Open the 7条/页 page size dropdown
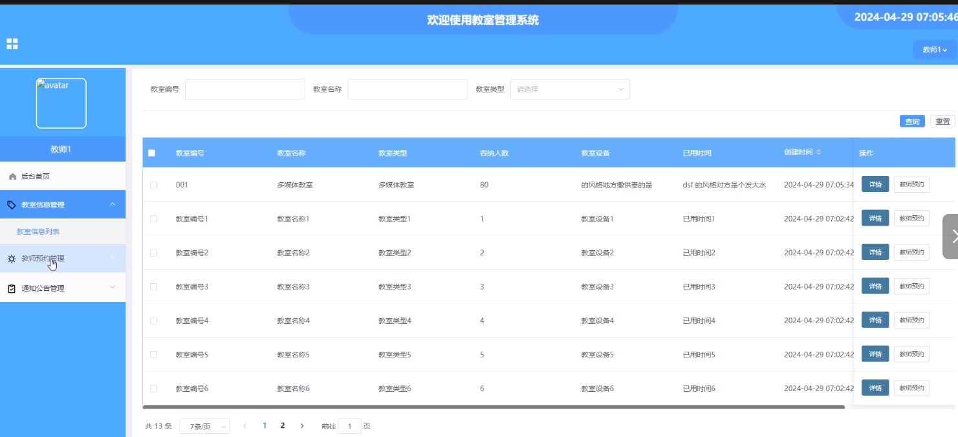The height and width of the screenshot is (437, 958). (x=204, y=427)
